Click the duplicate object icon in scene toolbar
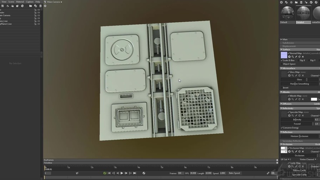Screen dimensions: 320x180 click(x=35, y=6)
